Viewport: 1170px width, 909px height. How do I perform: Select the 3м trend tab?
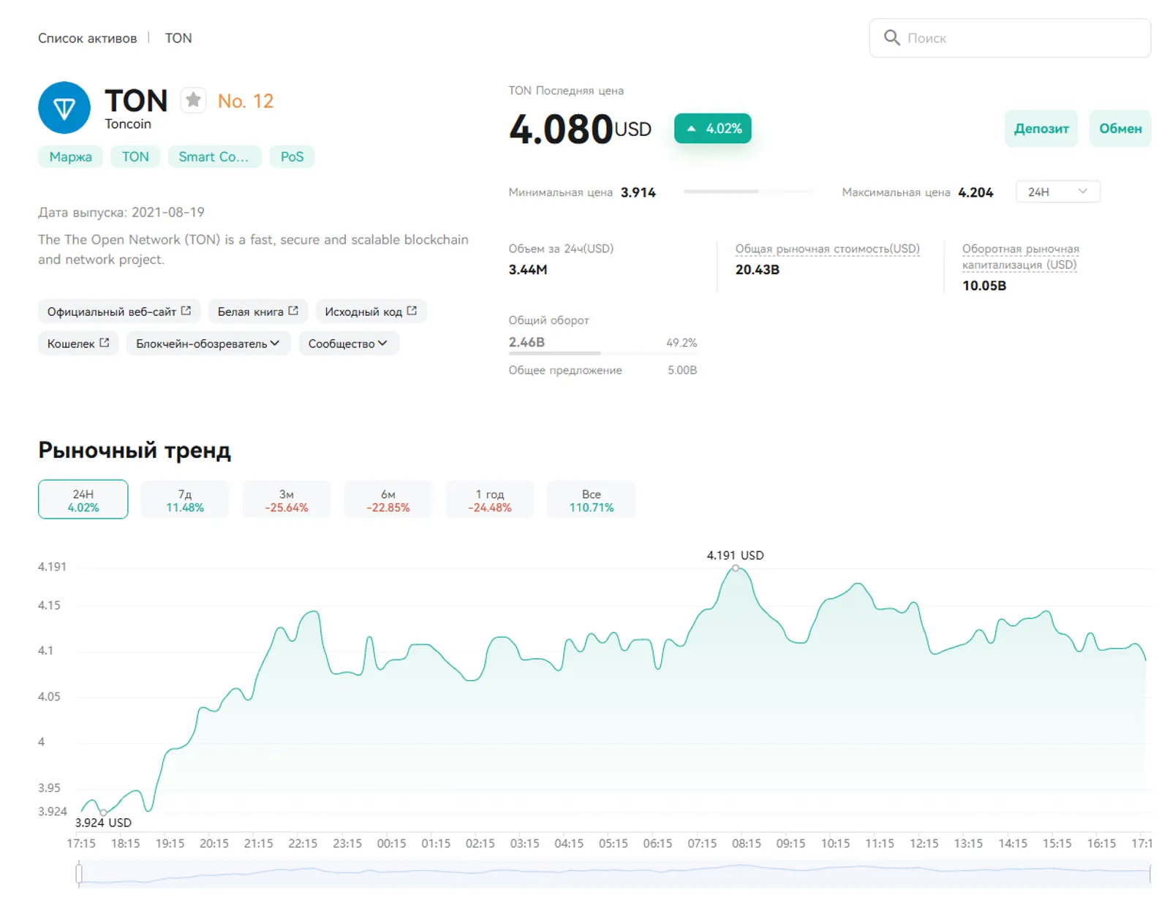tap(287, 499)
